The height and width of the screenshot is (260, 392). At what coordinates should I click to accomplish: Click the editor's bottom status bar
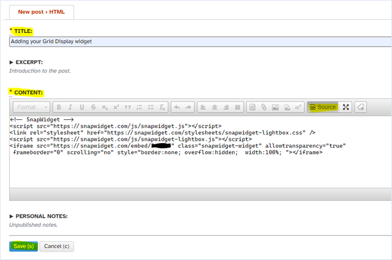pyautogui.click(x=201, y=194)
